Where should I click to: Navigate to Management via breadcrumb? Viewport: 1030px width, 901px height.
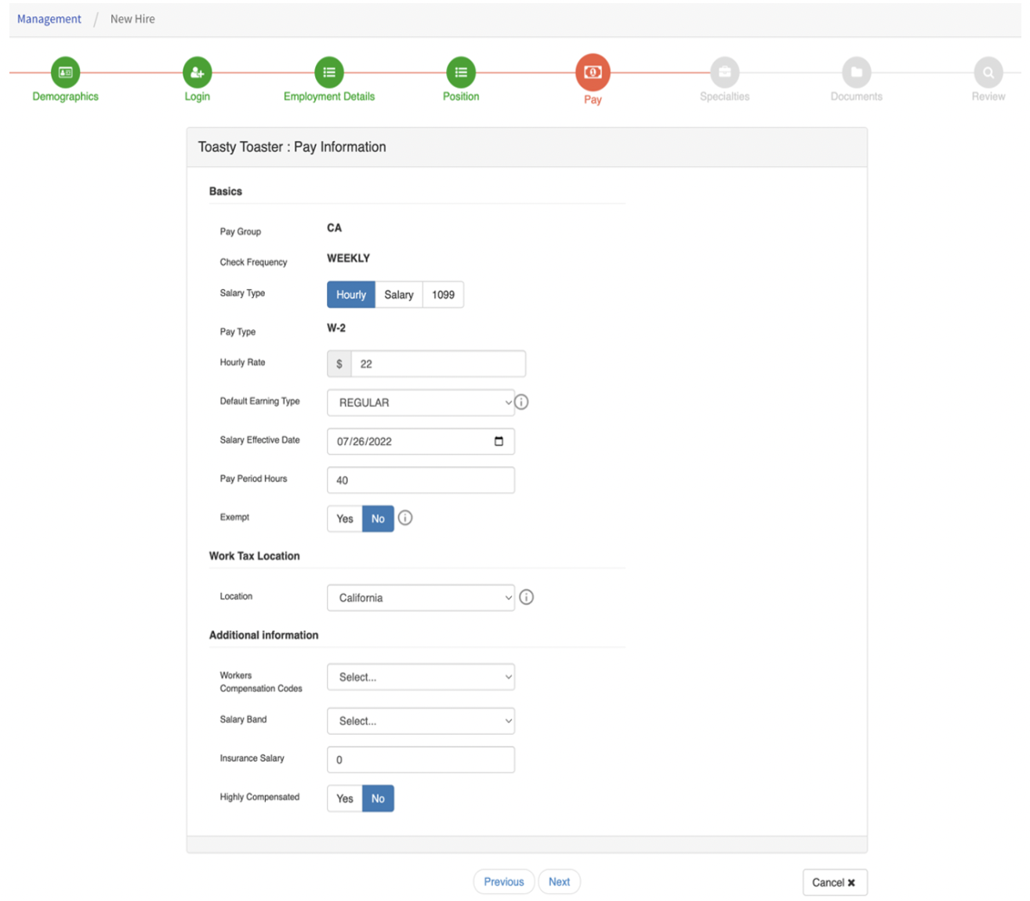pos(49,18)
